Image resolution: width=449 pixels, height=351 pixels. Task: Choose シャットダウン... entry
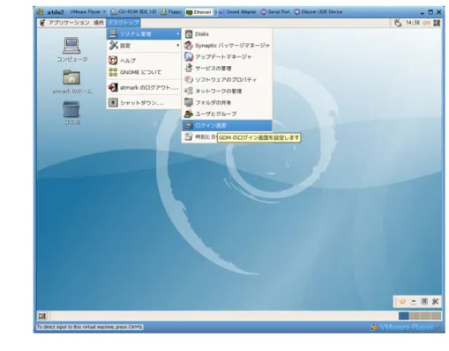(144, 103)
